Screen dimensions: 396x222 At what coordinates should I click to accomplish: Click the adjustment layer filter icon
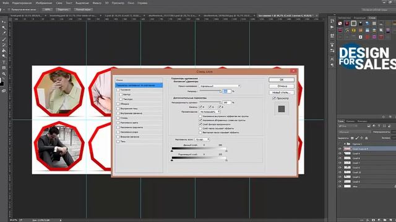click(x=374, y=126)
